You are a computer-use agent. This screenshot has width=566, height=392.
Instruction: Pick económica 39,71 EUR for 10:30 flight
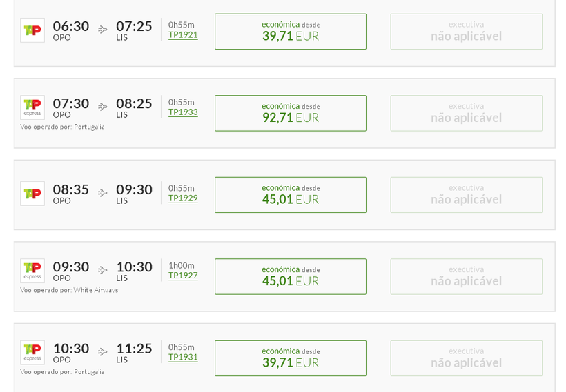[291, 358]
